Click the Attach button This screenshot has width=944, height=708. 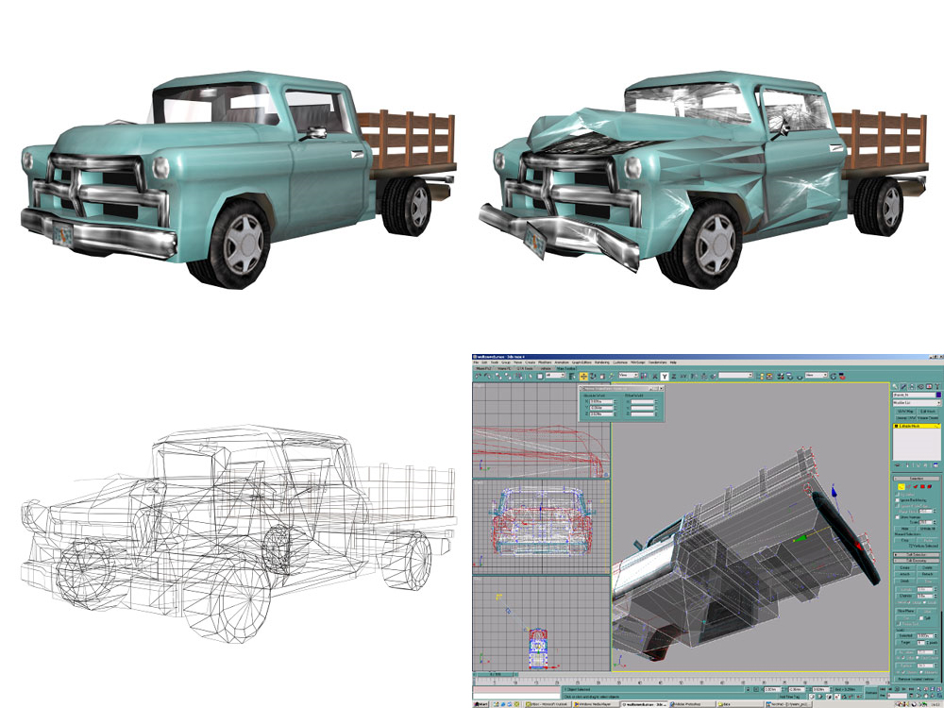905,574
